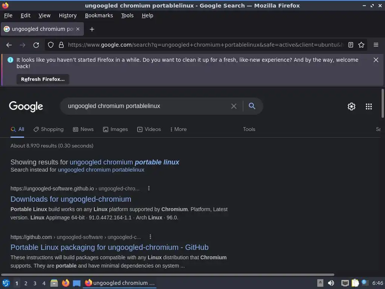Click the page vertical scrollbar
Viewport: 385px width, 289px height.
pyautogui.click(x=382, y=103)
